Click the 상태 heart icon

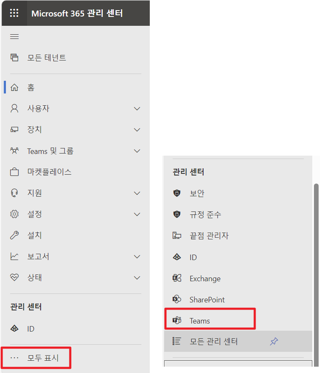14,277
